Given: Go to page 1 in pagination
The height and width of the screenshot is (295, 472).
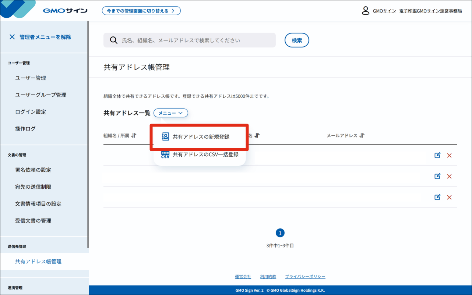Looking at the screenshot, I should coord(280,233).
